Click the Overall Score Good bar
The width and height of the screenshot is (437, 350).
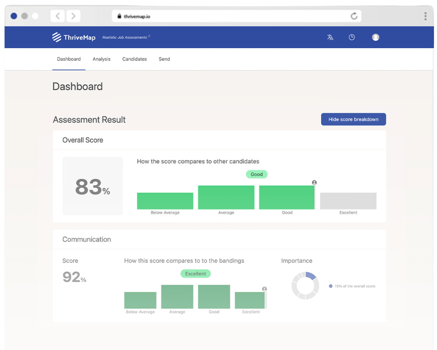(287, 197)
